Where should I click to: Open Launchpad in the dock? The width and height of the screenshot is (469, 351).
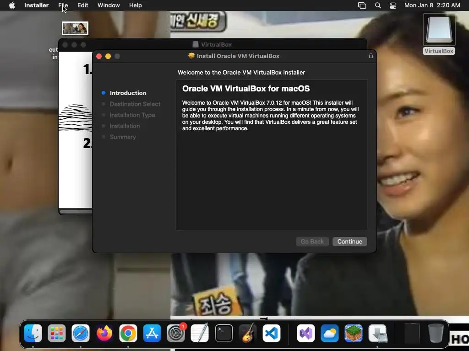(56, 333)
